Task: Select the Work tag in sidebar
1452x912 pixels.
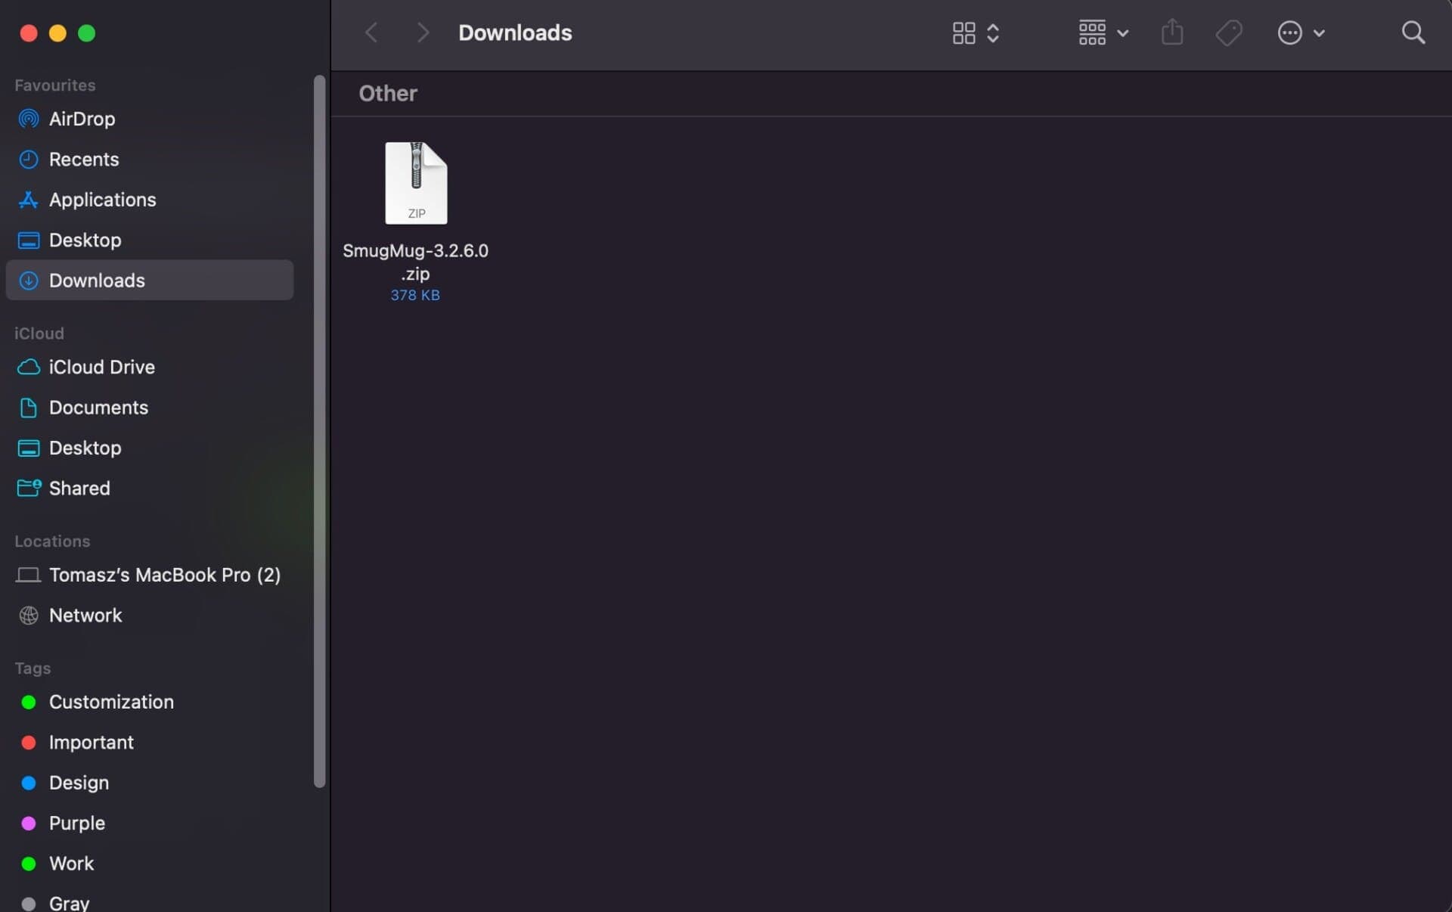Action: 72,864
